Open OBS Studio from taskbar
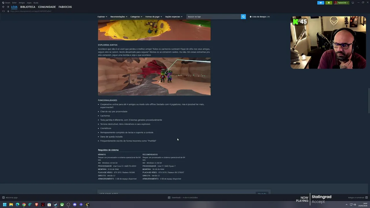The height and width of the screenshot is (208, 370). 68,205
